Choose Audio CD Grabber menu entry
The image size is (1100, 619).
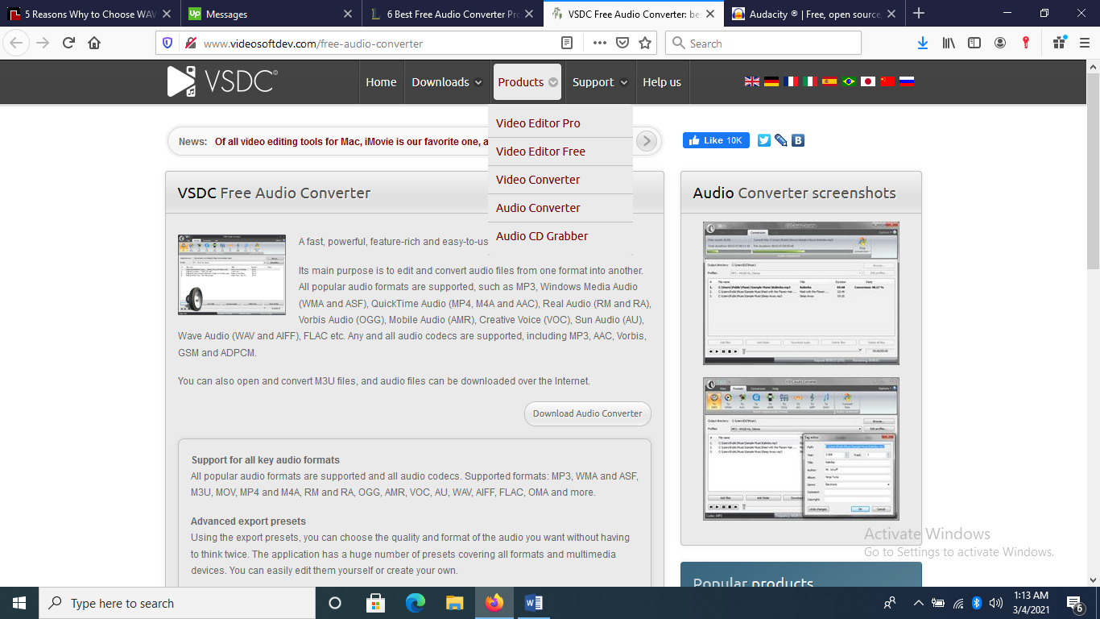[542, 236]
